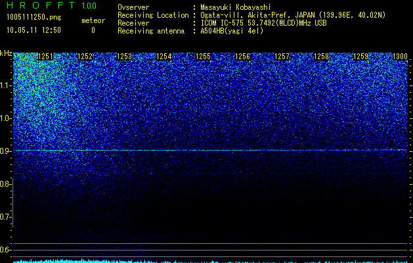The image size is (413, 263).
Task: Click antenna value A504HB(yagi 4el)
Action: (232, 31)
